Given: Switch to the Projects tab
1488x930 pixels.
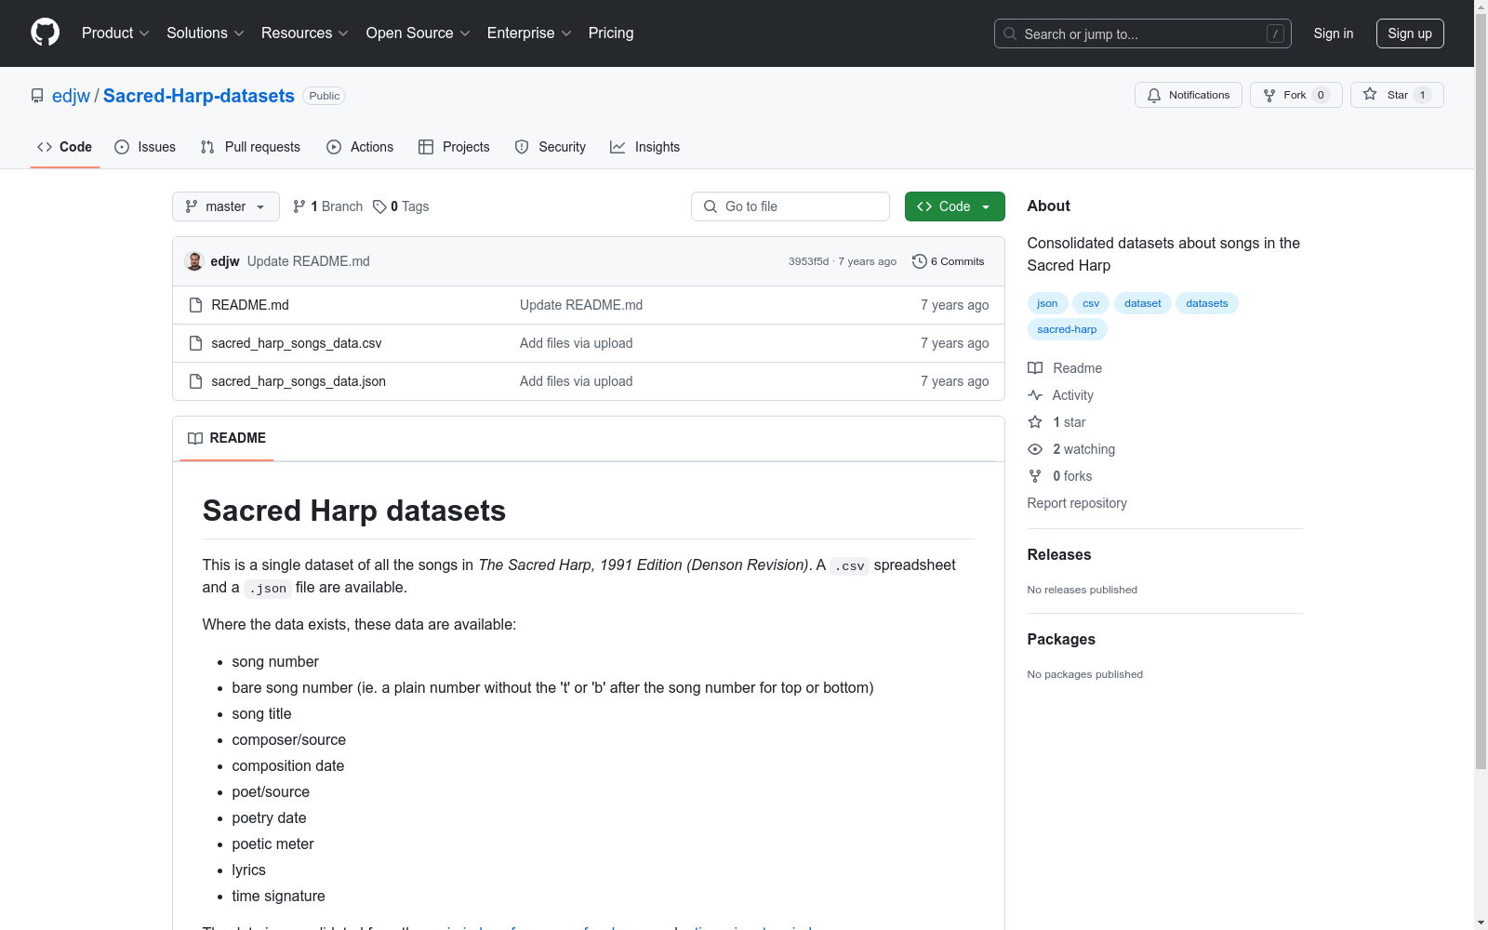Looking at the screenshot, I should (x=454, y=147).
